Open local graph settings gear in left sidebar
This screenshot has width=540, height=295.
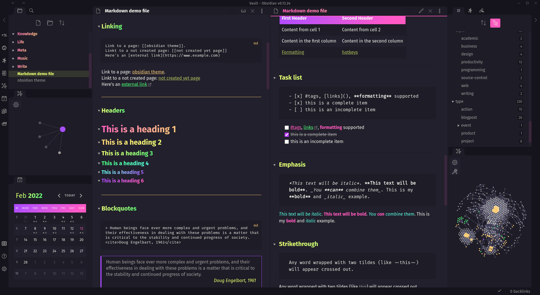[x=16, y=105]
